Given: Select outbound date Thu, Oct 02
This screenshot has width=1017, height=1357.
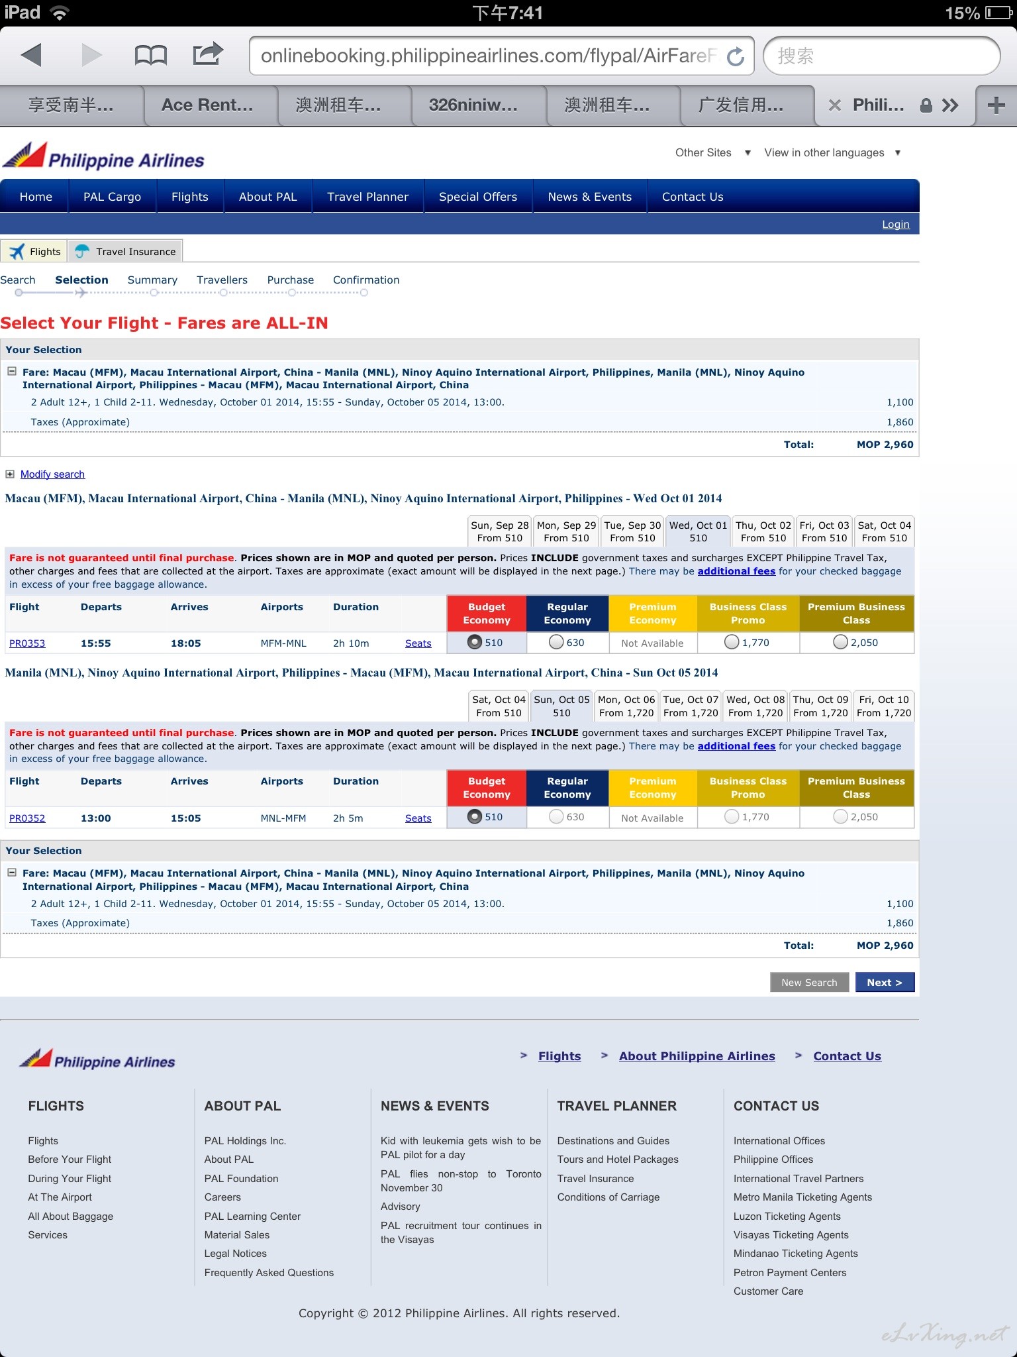Looking at the screenshot, I should point(763,531).
